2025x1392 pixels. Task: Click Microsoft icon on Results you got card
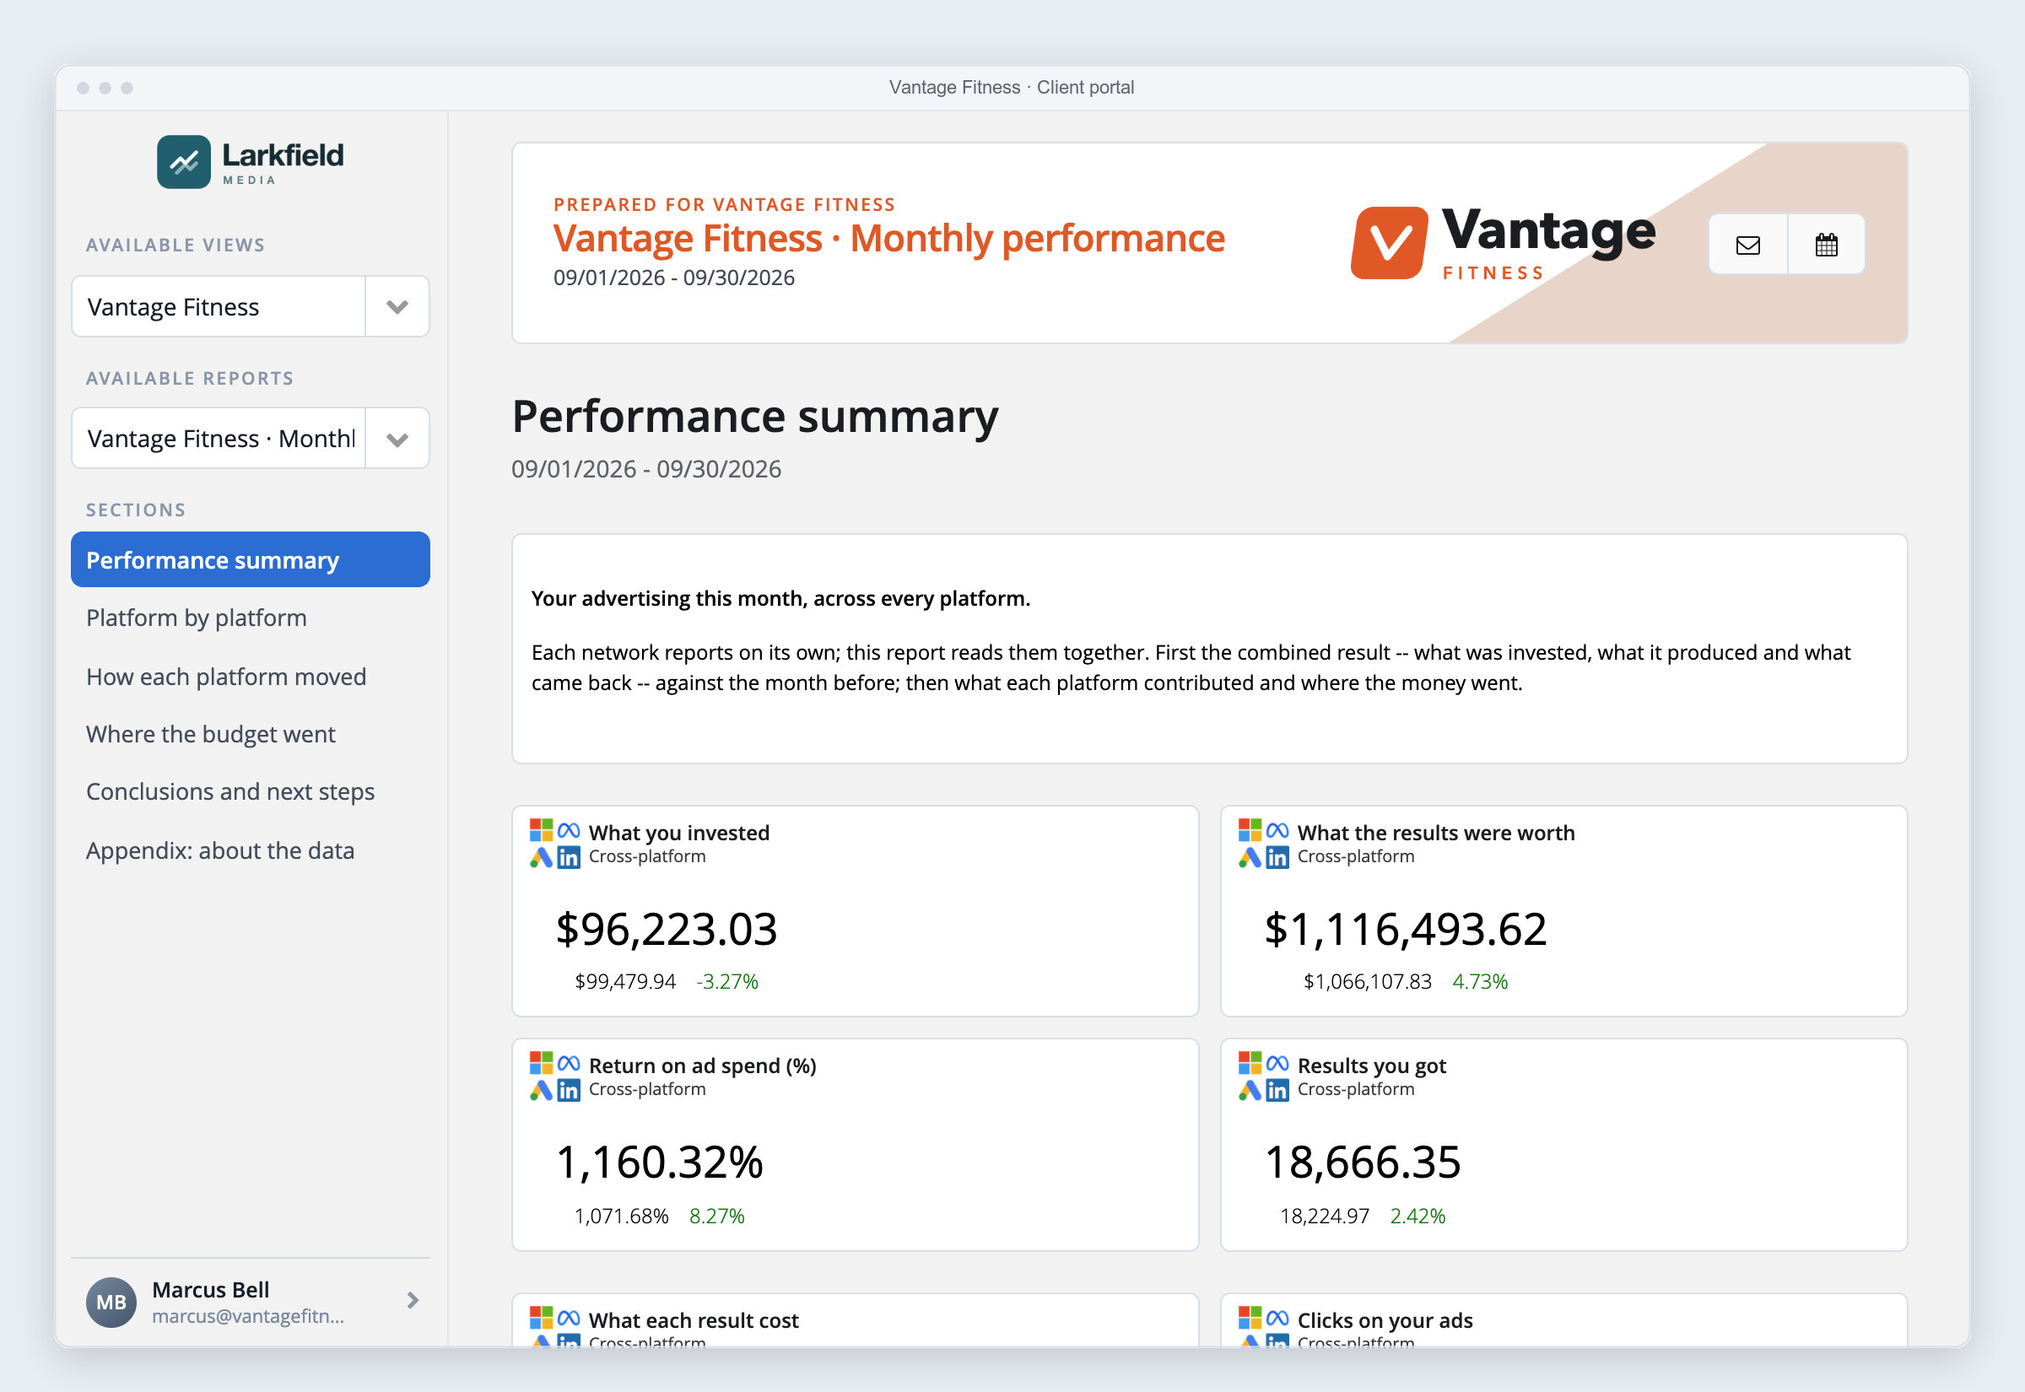pyautogui.click(x=1250, y=1063)
